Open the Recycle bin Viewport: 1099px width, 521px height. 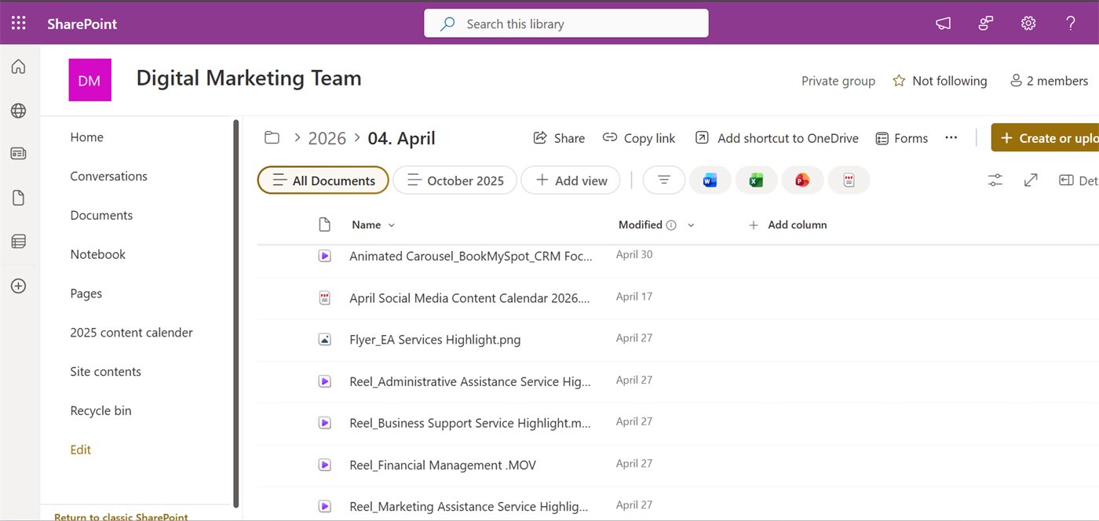coord(100,410)
